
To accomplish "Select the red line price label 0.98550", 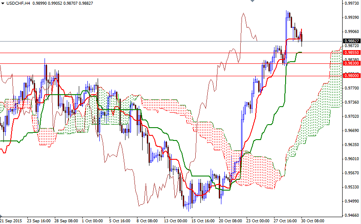I will (x=352, y=53).
